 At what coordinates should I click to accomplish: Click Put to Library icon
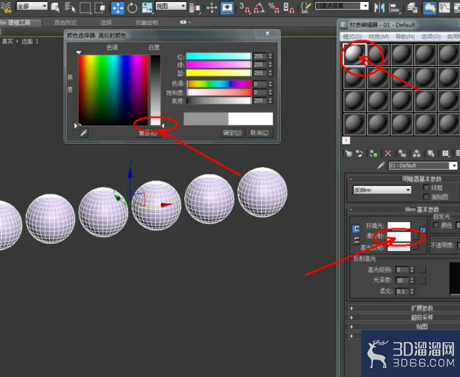pyautogui.click(x=430, y=154)
